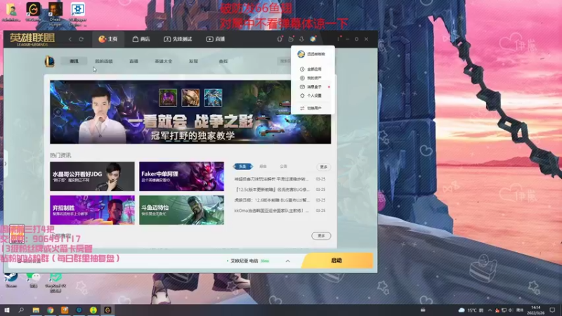The width and height of the screenshot is (562, 316).
Task: Open the 水晶哥公开看好JDG news card
Action: point(92,176)
